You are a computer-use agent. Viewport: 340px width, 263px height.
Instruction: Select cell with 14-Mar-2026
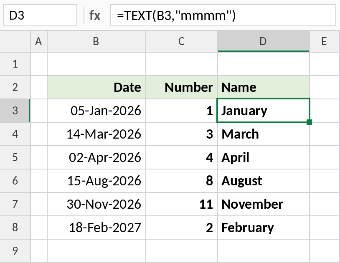pos(96,134)
